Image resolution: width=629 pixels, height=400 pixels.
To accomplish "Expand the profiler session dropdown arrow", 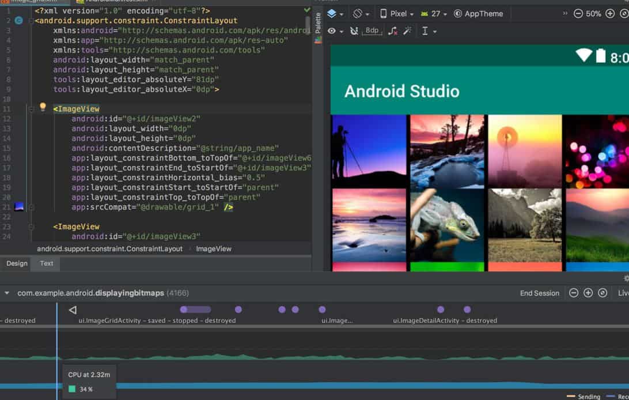I will pos(7,293).
